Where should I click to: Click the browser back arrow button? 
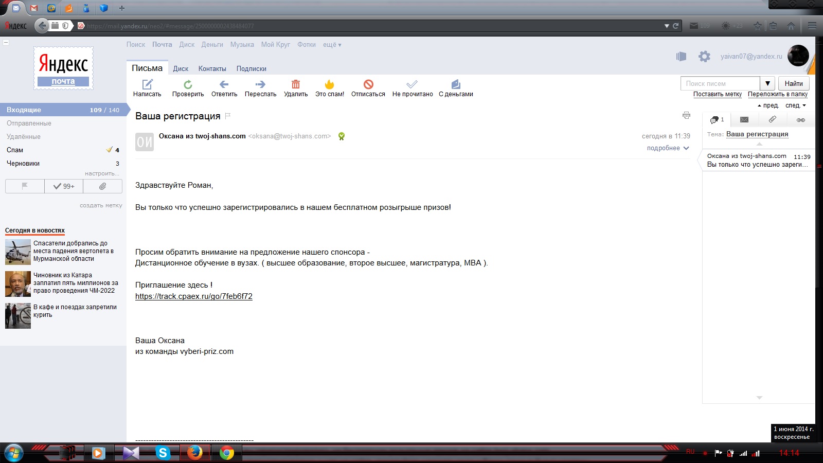[42, 25]
